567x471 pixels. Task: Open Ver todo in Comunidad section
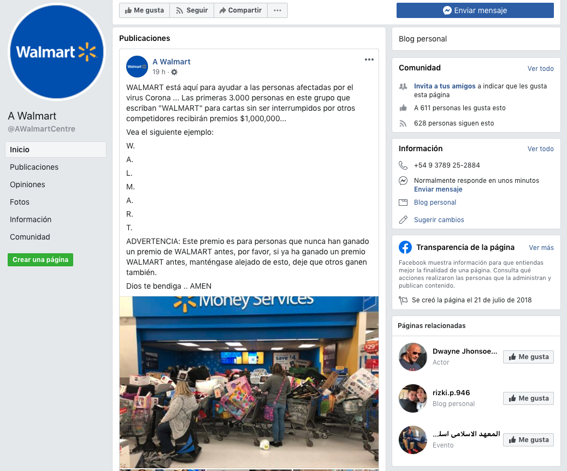[x=540, y=69]
